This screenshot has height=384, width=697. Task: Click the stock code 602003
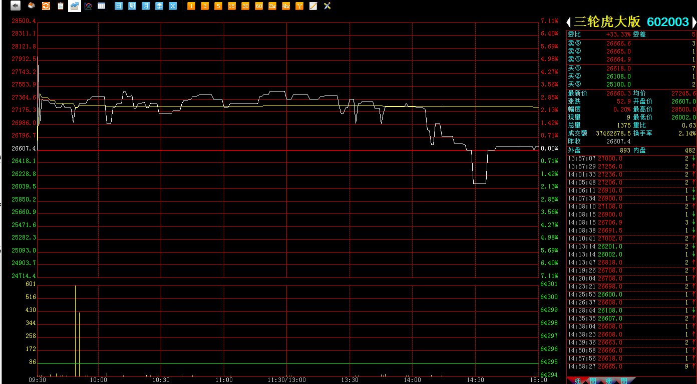pos(668,22)
